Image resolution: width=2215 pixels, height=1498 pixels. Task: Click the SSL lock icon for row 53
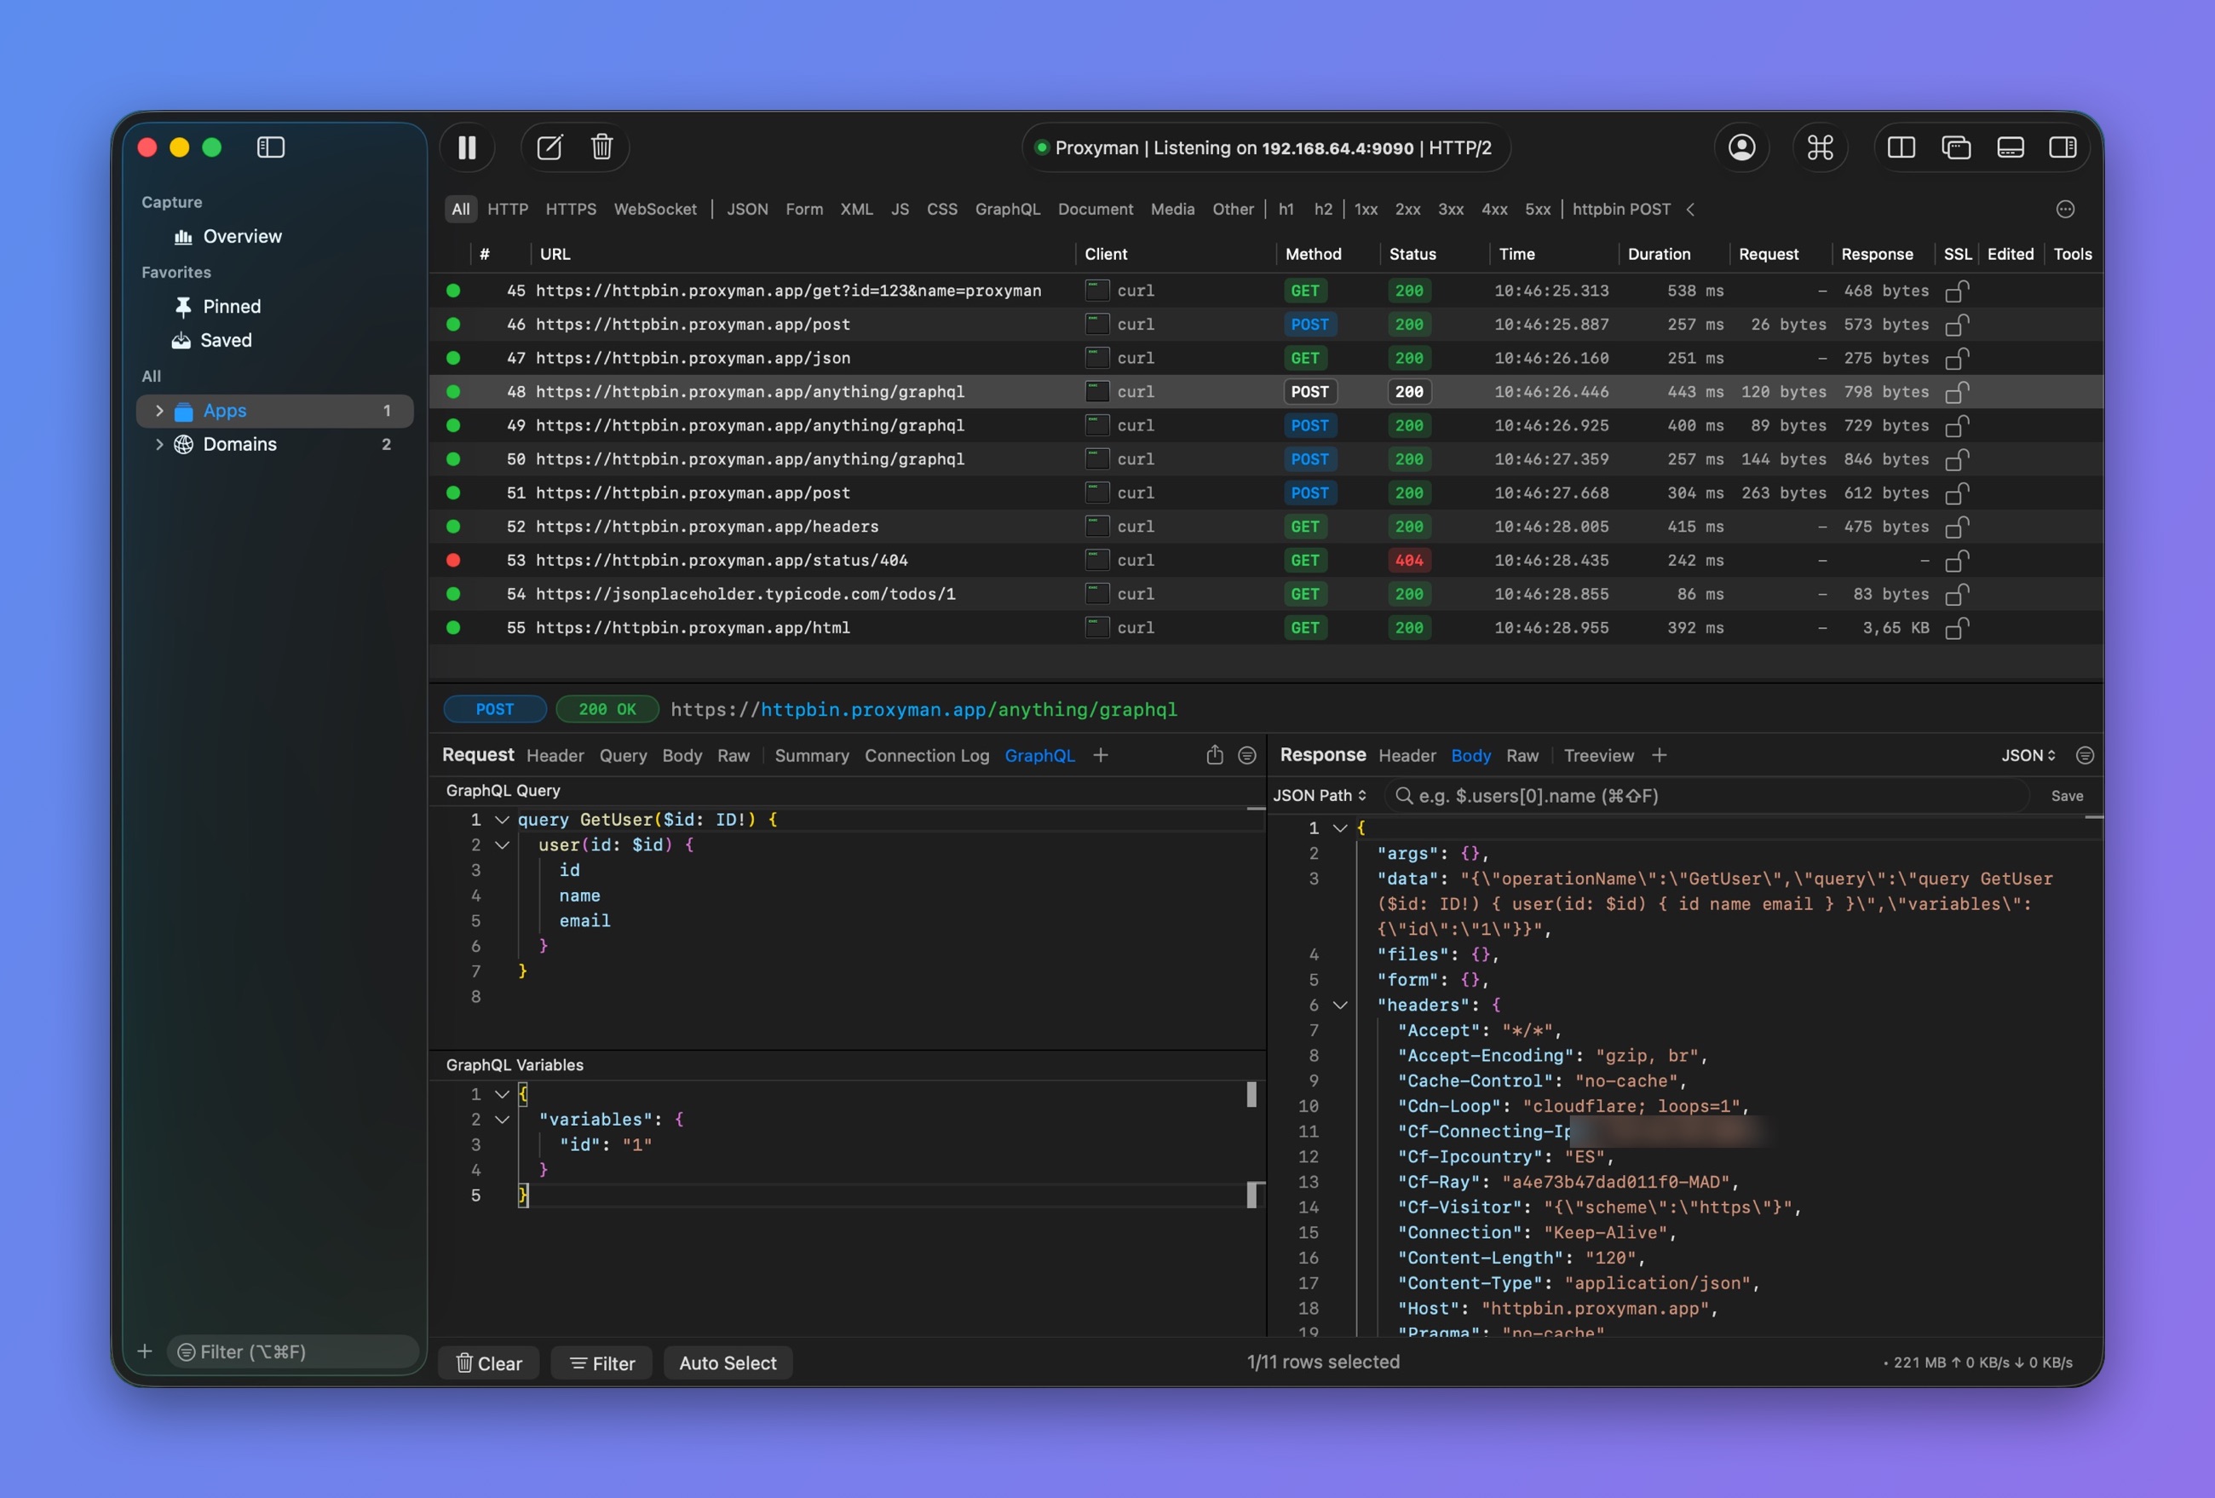click(1958, 561)
